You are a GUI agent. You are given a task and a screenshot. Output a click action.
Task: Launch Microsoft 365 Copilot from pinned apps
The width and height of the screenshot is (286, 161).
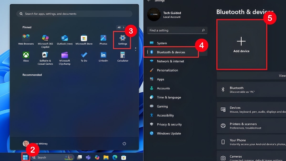45,41
